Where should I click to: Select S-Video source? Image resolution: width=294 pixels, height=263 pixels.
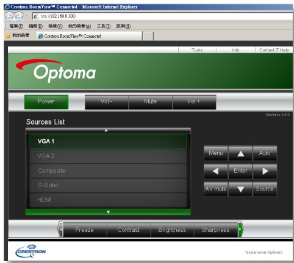click(108, 186)
